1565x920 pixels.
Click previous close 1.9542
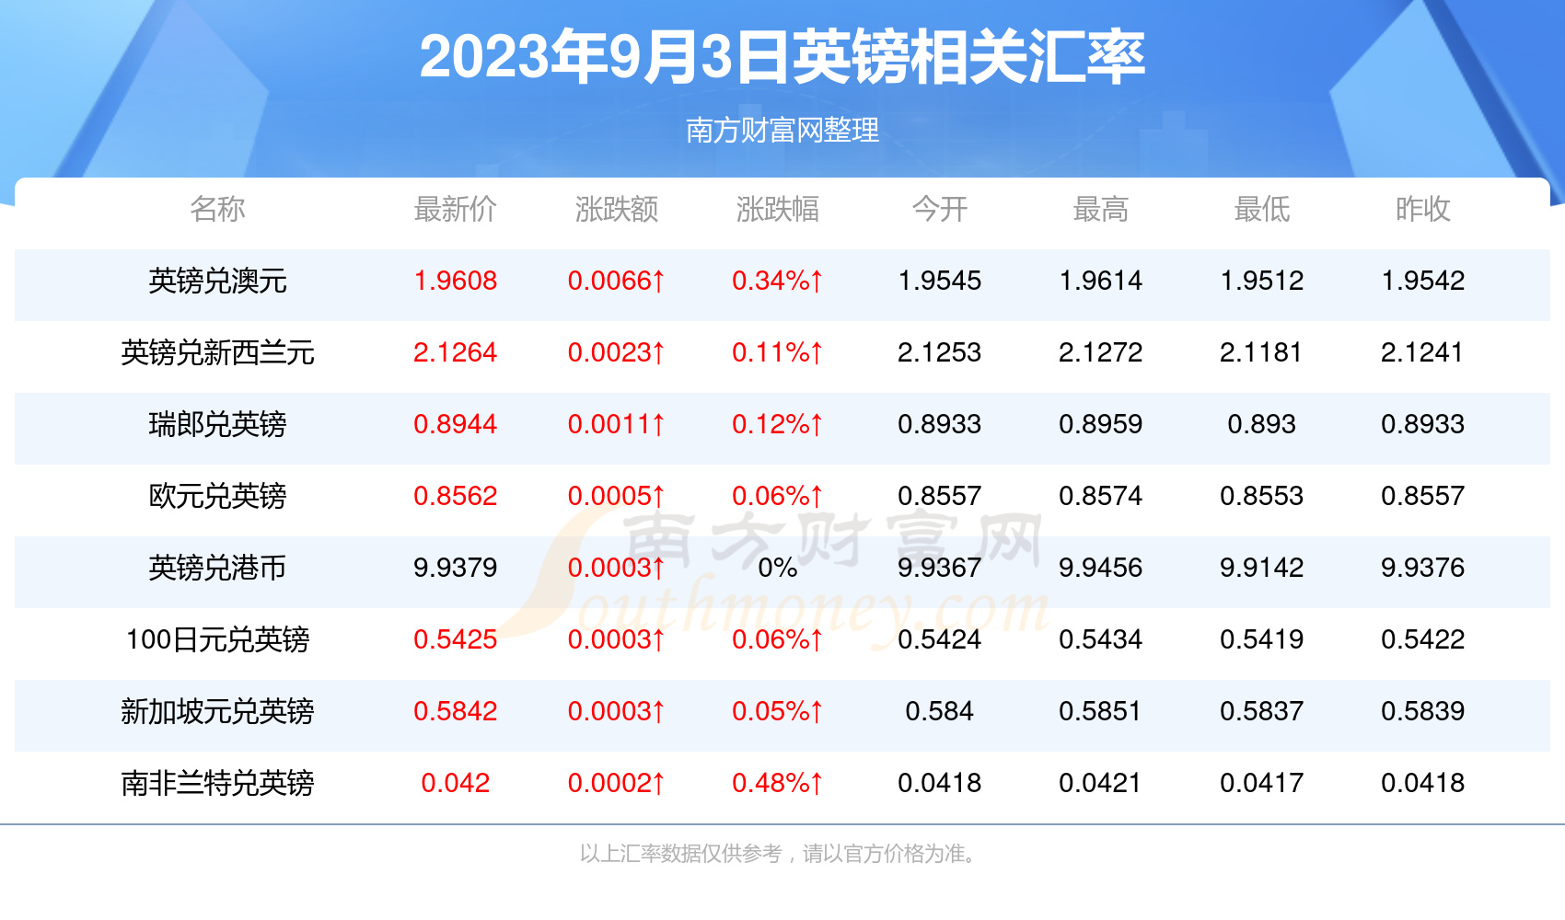1422,281
